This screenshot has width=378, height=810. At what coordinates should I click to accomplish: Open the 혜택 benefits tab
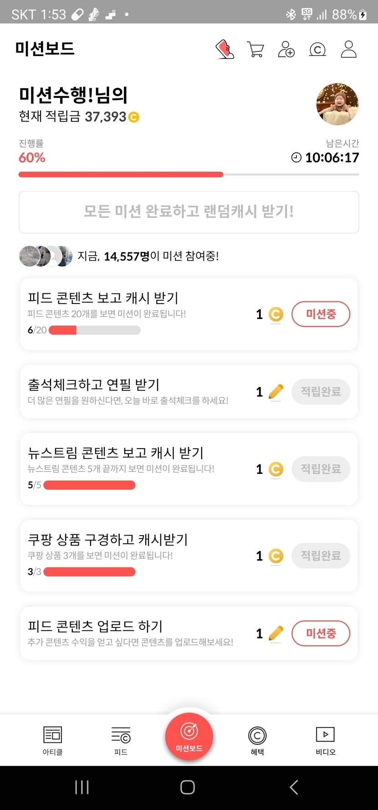pos(257,740)
